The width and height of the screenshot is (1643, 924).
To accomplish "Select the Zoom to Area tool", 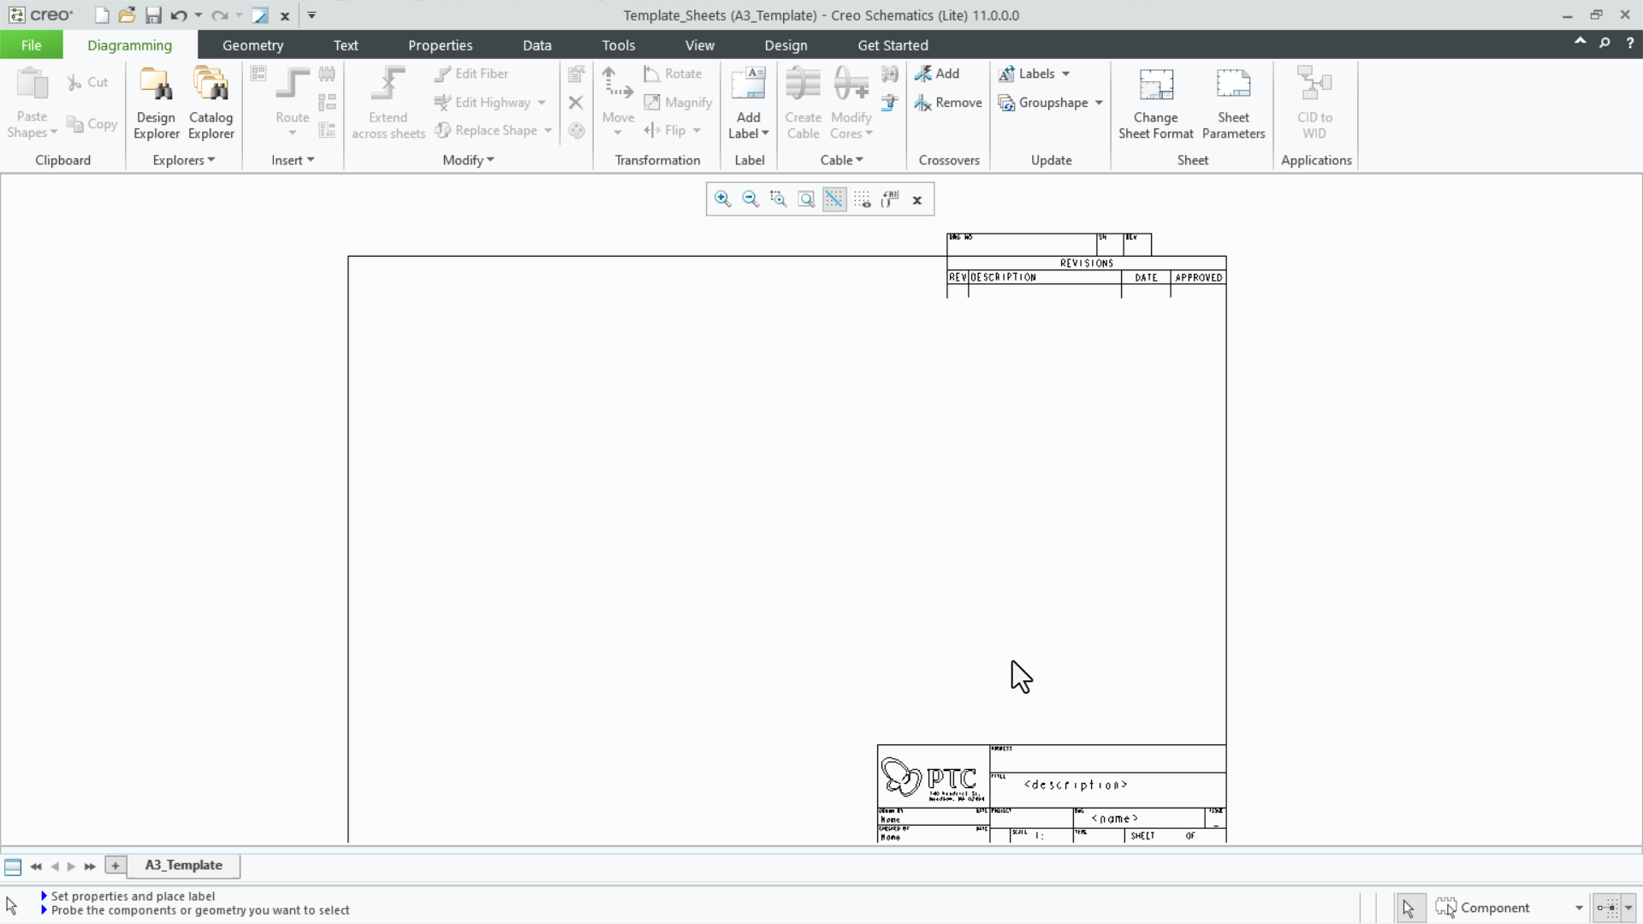I will 779,199.
